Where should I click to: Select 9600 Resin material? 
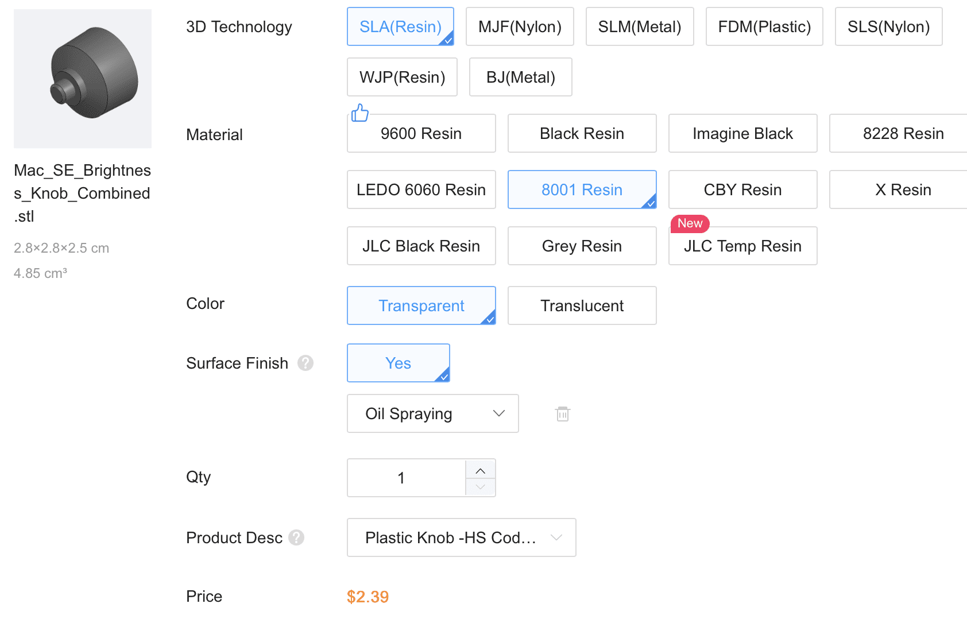421,133
